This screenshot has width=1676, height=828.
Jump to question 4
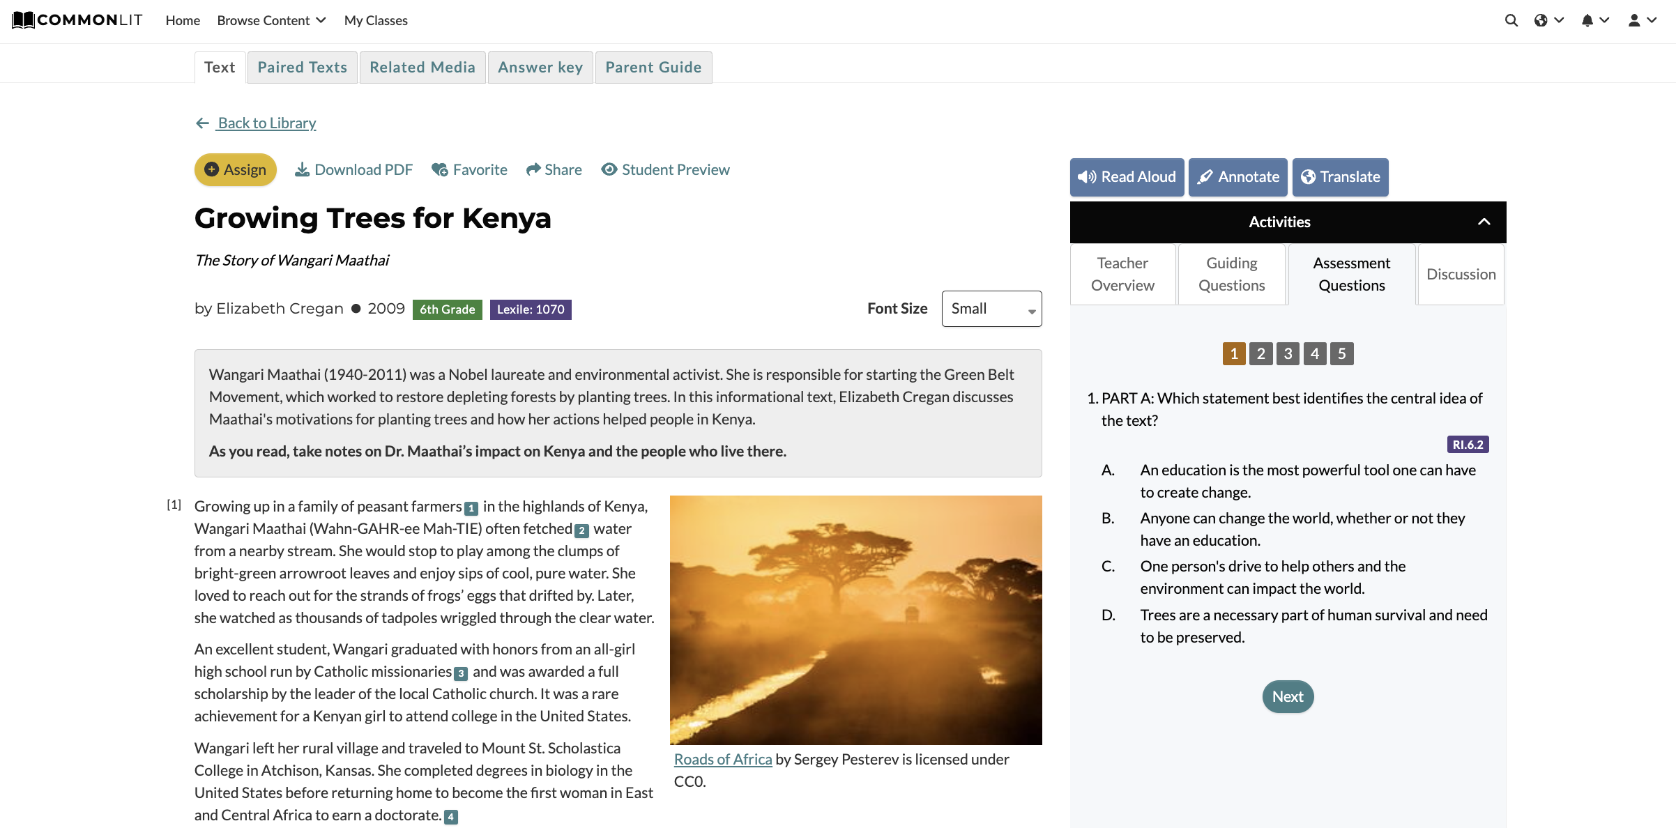1315,354
